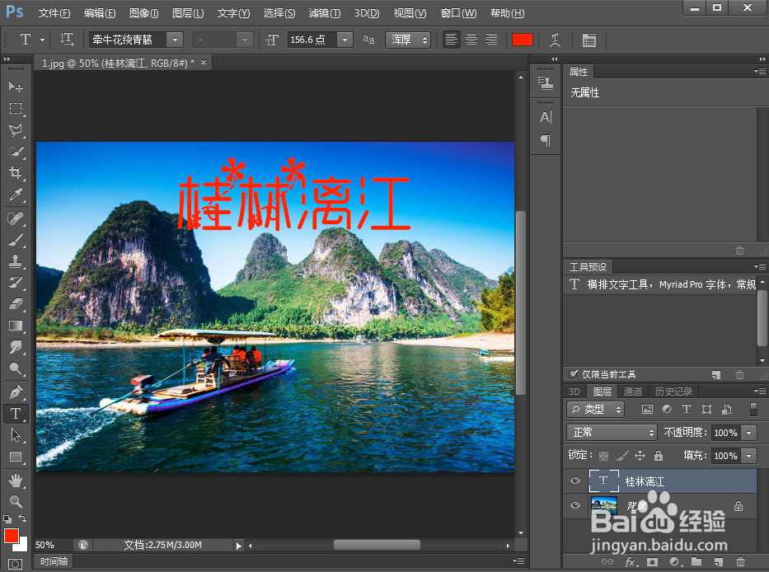Apply center text alignment in options bar

(x=471, y=39)
